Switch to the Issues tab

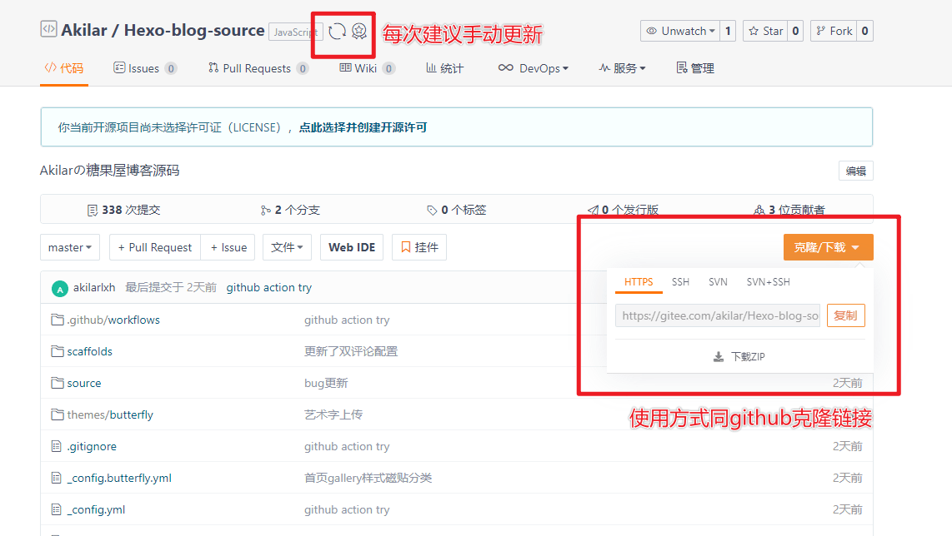pos(143,68)
